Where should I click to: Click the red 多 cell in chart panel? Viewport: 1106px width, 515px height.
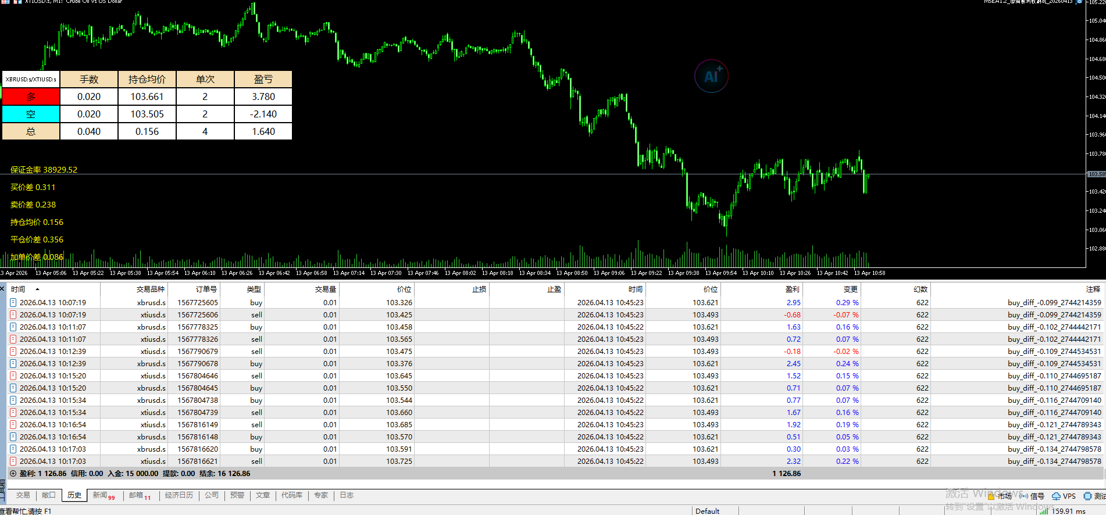point(31,96)
